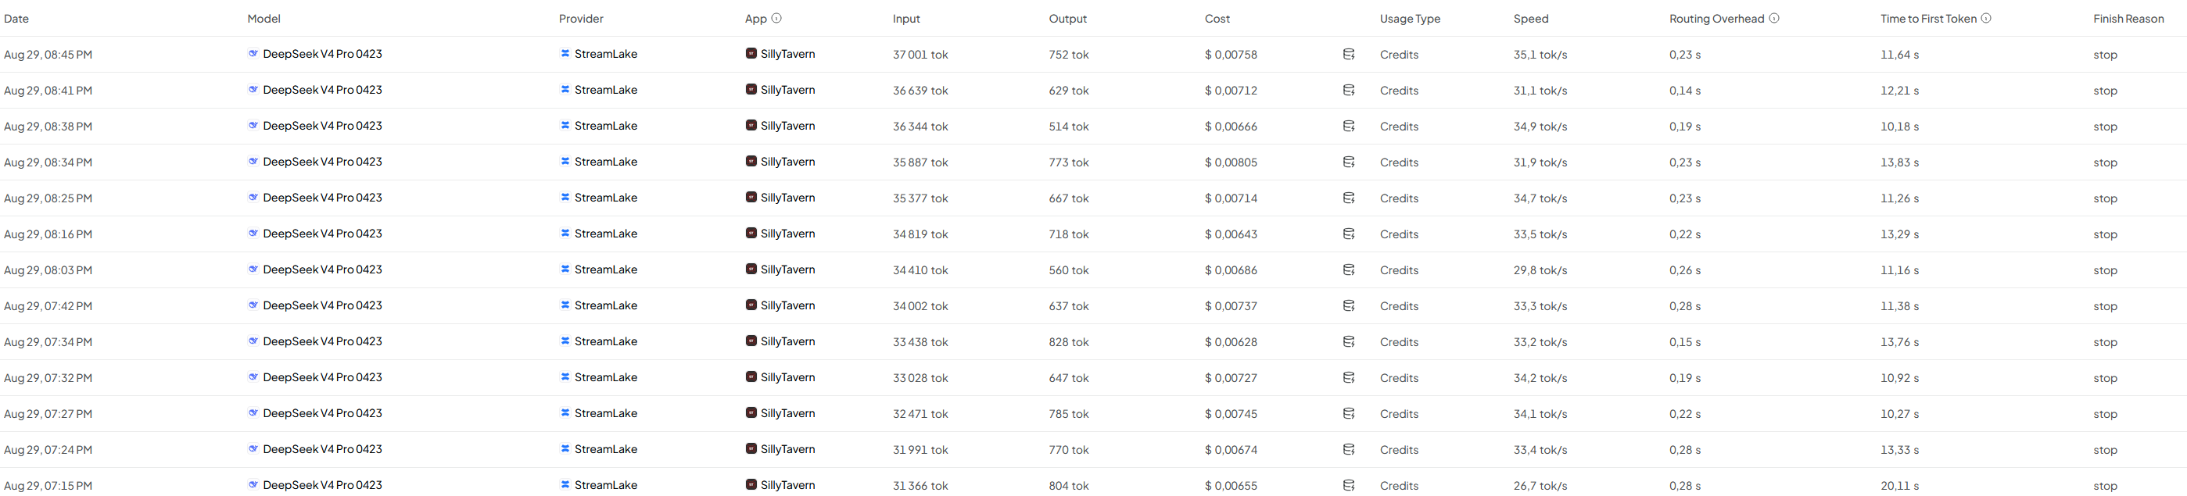Open DeepSeek V4 Pro 0423 link at 08:38 PM
Image resolution: width=2187 pixels, height=496 pixels.
323,126
